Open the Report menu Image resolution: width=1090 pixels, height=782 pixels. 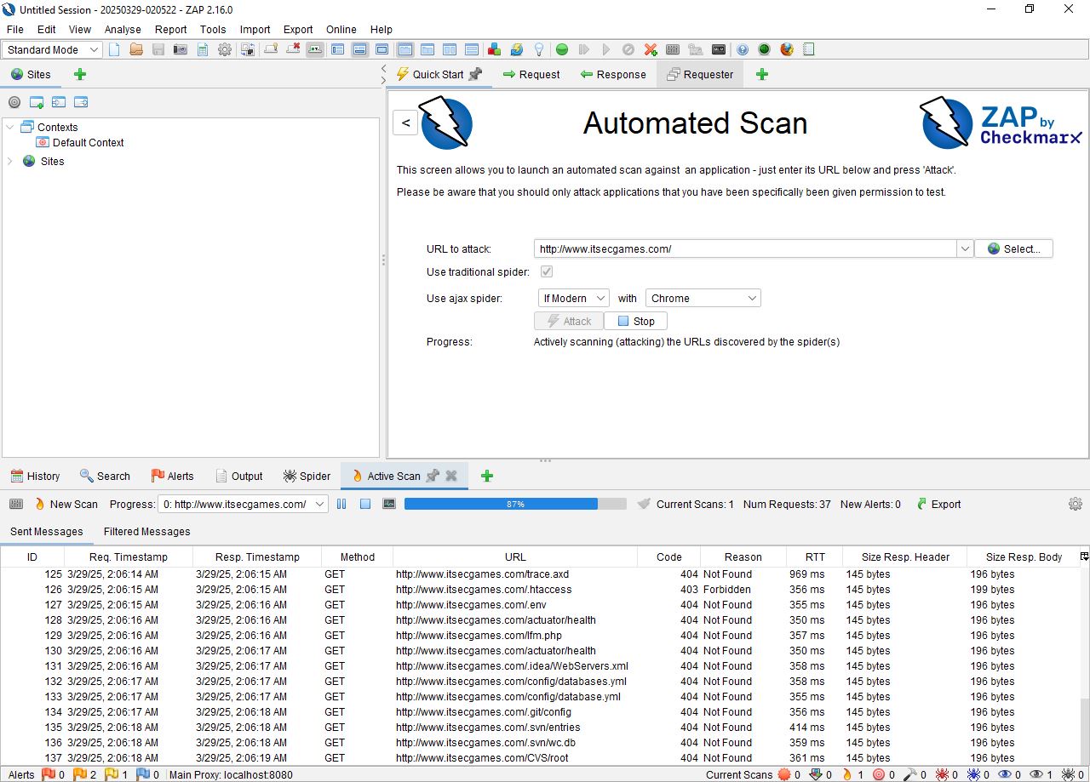170,29
